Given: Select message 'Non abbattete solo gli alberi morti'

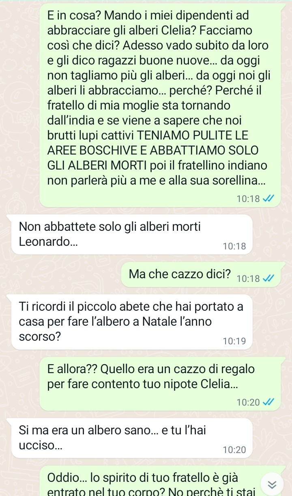Looking at the screenshot, I should pos(131,234).
